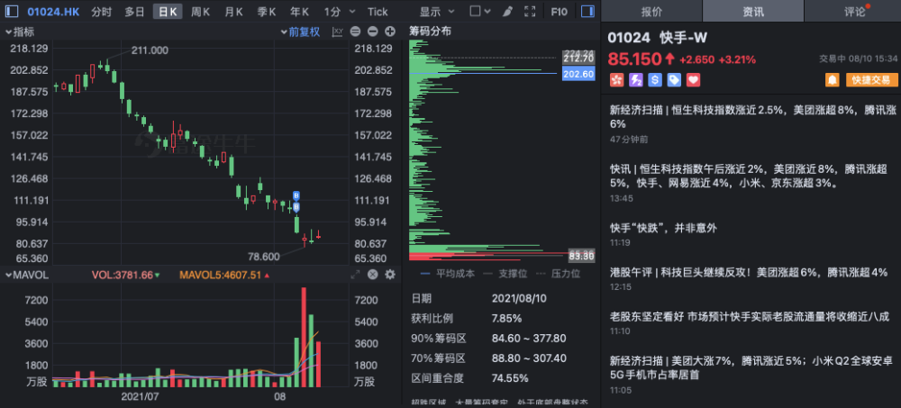Expand the 显示 display dropdown
901x408 pixels.
coord(437,12)
